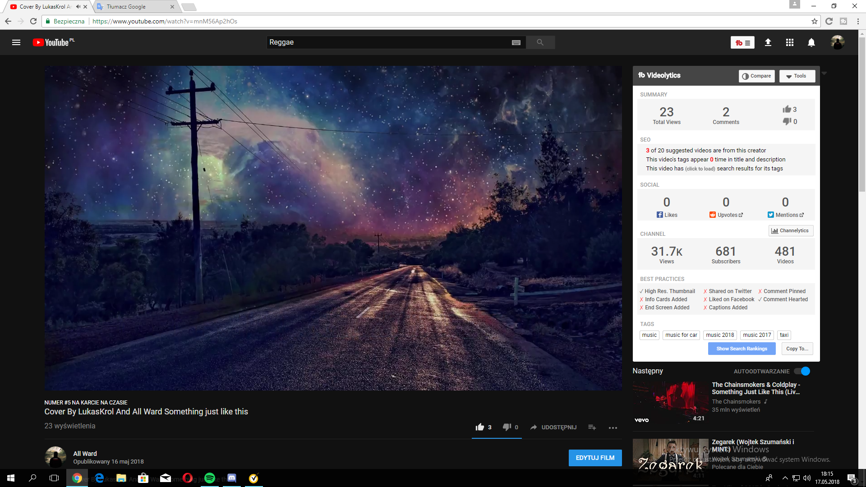Click the EDYTUJ FILM button
Screen dimensions: 866x487
click(x=595, y=458)
